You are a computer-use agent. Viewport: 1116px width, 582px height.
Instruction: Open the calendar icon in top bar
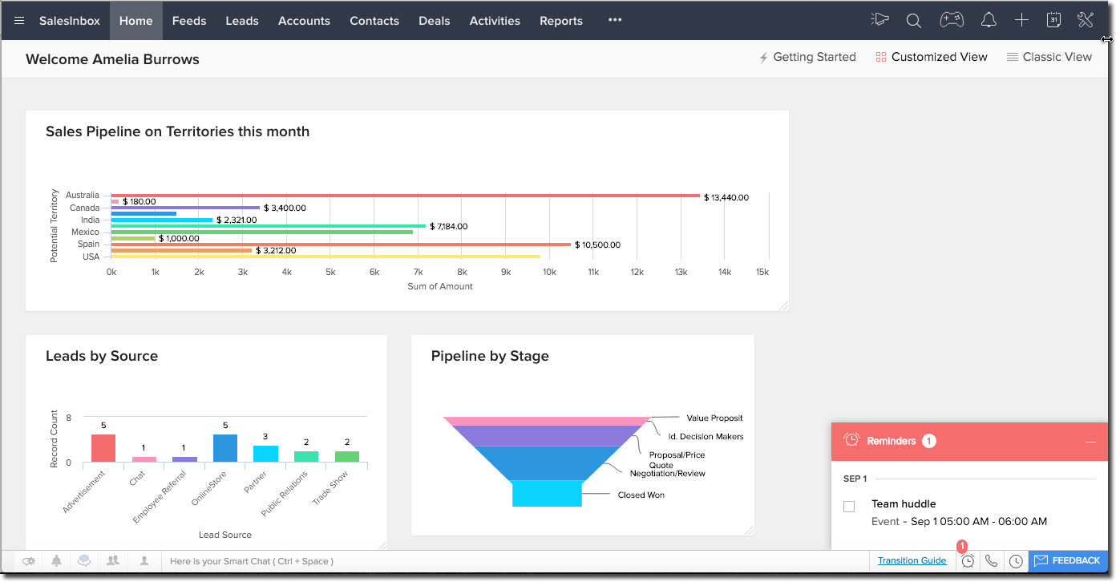pyautogui.click(x=1053, y=19)
